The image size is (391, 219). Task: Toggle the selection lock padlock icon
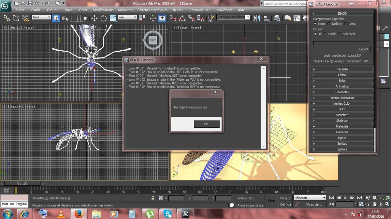[153, 198]
